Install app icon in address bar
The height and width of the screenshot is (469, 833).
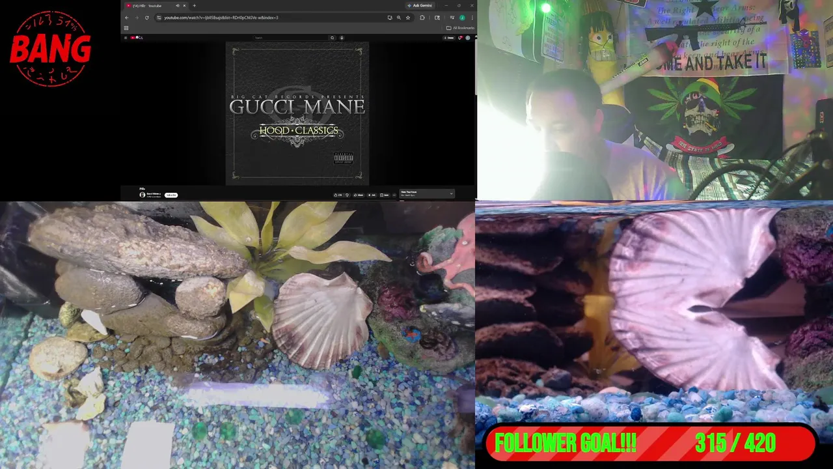click(x=390, y=18)
